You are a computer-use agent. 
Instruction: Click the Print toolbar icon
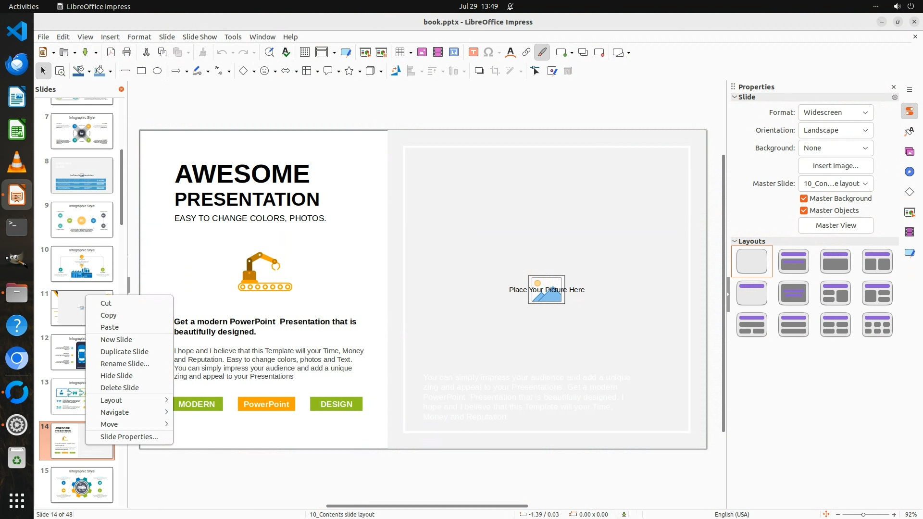127,52
